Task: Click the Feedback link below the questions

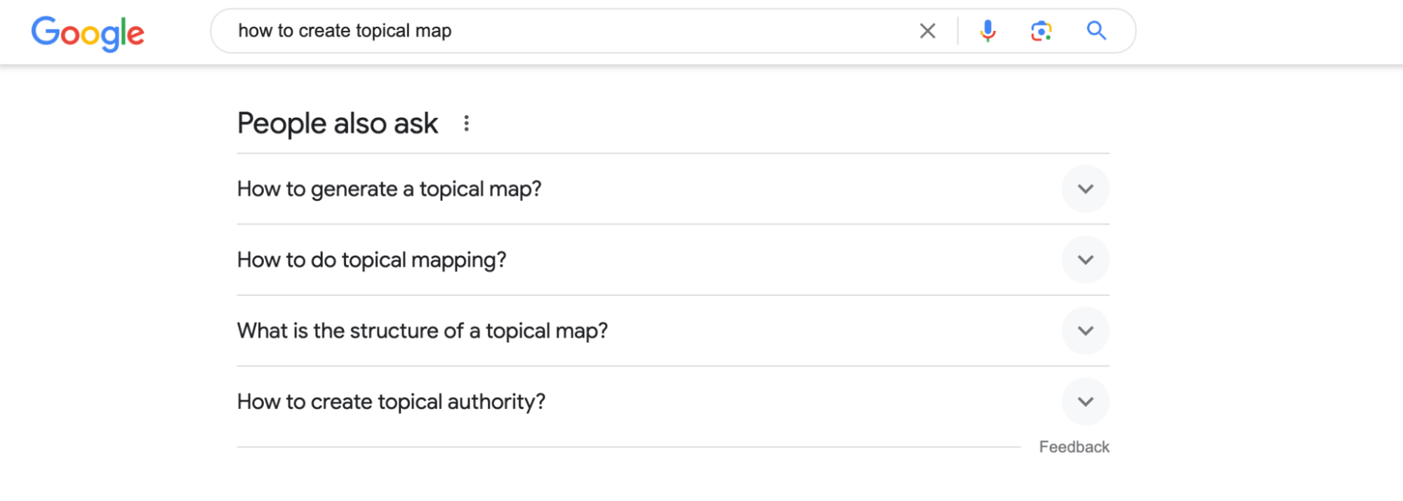Action: [1074, 447]
